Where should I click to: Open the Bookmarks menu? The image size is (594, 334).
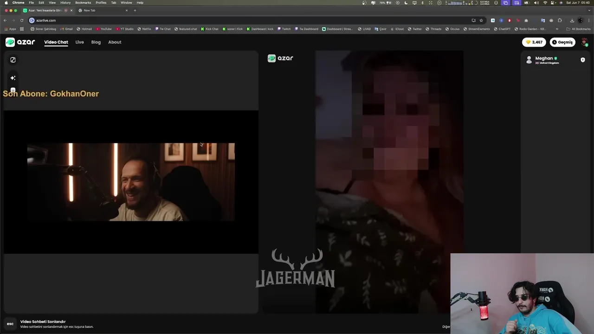point(83,3)
